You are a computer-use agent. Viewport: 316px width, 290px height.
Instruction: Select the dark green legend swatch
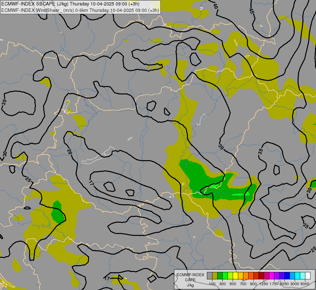220,275
